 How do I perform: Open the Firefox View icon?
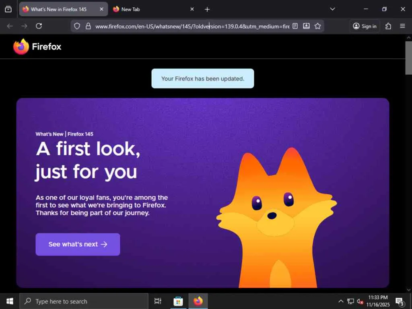[x=8, y=9]
